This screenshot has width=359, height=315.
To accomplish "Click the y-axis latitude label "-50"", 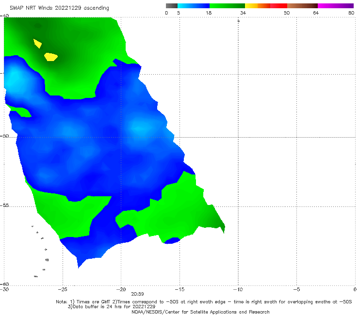I will pyautogui.click(x=4, y=136).
